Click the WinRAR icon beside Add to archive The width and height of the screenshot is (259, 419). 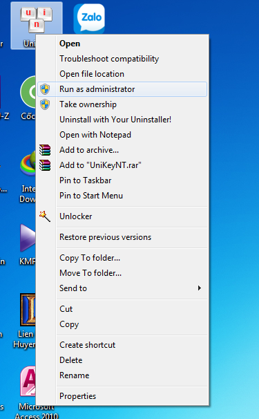tap(45, 150)
